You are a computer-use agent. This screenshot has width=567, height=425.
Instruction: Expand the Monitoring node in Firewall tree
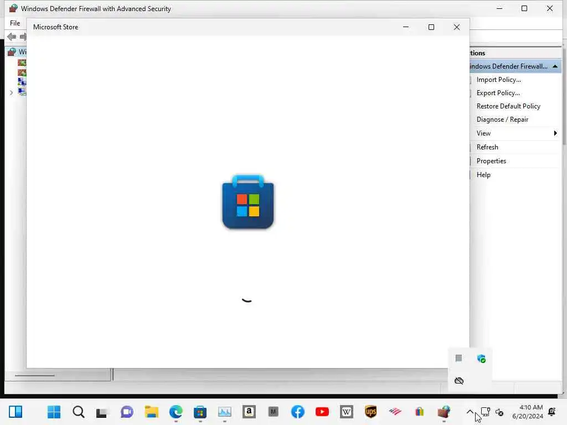coord(11,92)
